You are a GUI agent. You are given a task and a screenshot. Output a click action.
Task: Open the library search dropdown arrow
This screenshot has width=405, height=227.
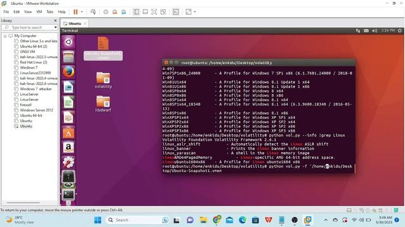[x=56, y=27]
